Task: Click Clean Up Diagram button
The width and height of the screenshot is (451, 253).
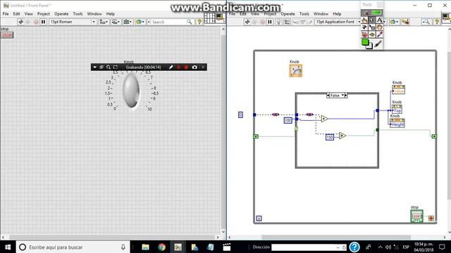Action: click(x=405, y=22)
